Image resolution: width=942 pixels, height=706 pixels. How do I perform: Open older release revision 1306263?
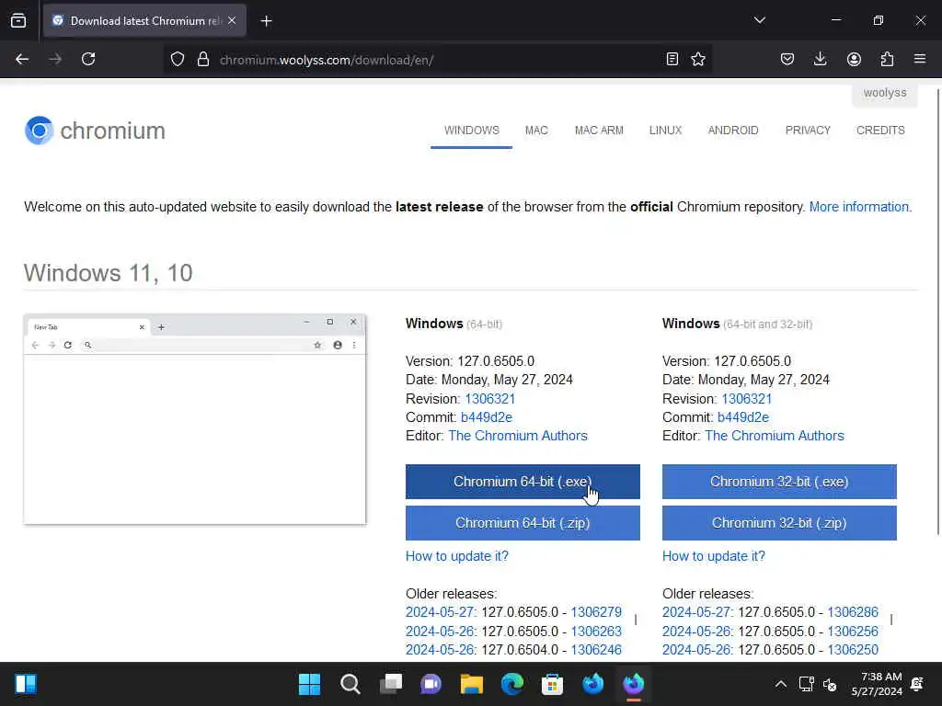pyautogui.click(x=596, y=632)
